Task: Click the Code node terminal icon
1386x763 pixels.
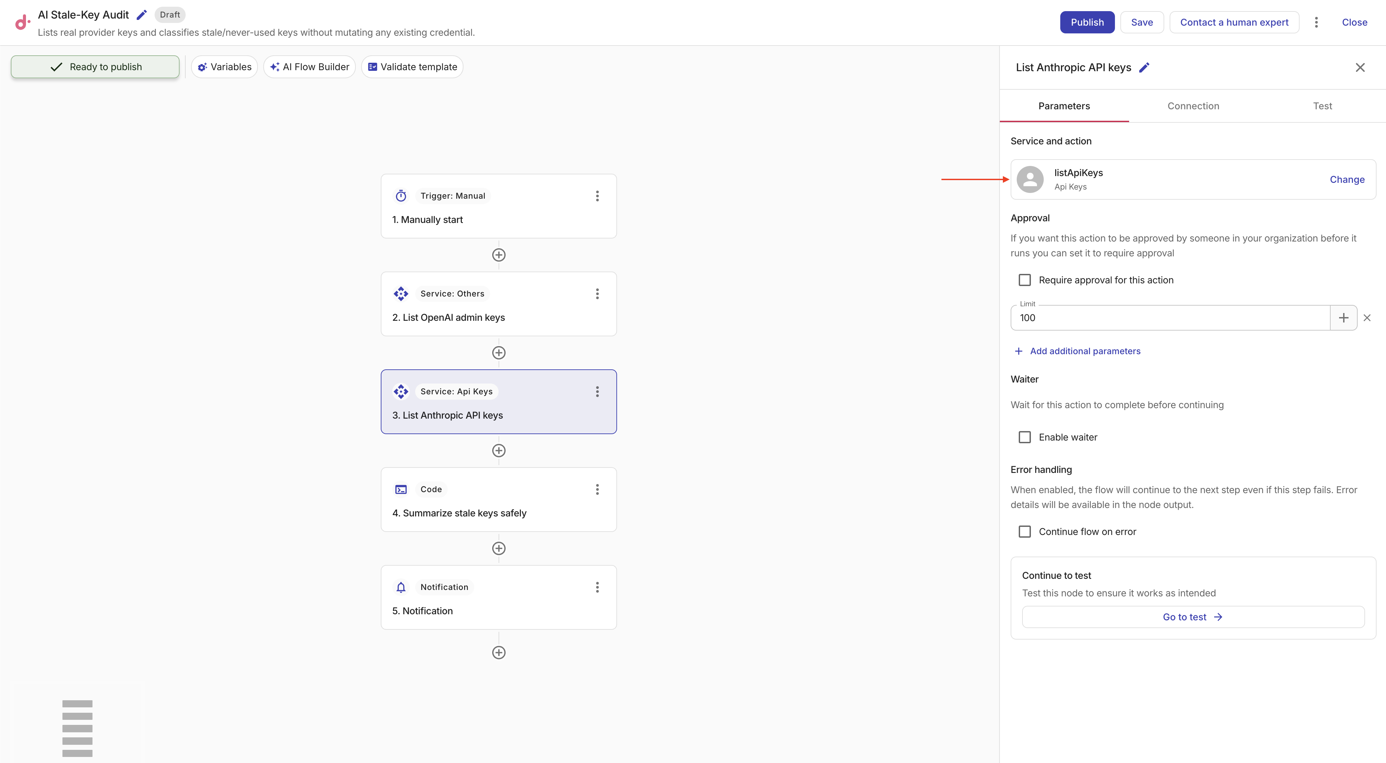Action: [x=401, y=489]
